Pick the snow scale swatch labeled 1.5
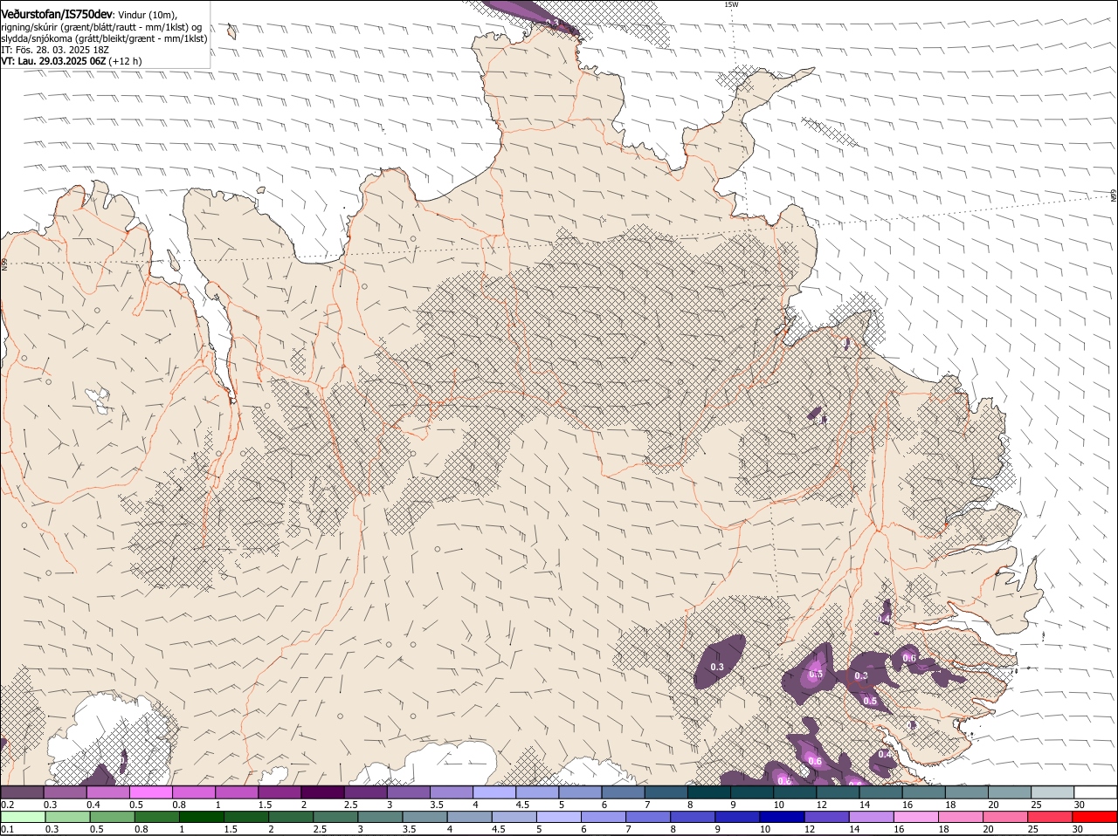 coord(279,791)
